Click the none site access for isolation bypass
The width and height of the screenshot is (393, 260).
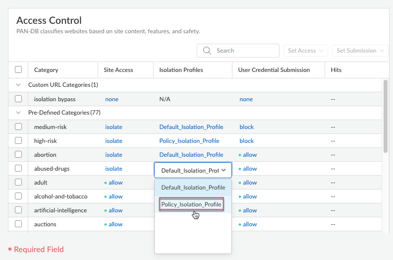pyautogui.click(x=112, y=99)
